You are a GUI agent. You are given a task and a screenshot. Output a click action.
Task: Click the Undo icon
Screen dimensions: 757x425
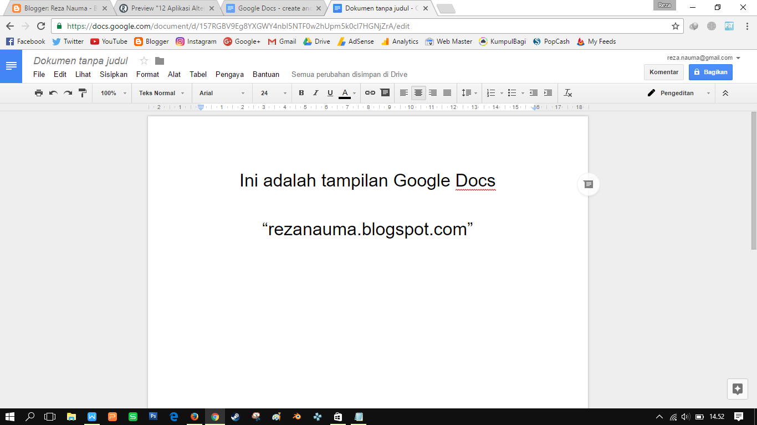[53, 92]
